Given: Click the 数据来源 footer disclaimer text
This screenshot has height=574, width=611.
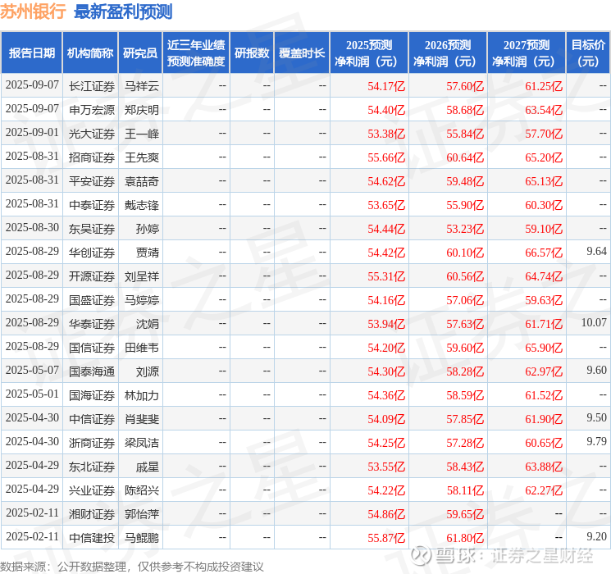Looking at the screenshot, I should pyautogui.click(x=132, y=567).
